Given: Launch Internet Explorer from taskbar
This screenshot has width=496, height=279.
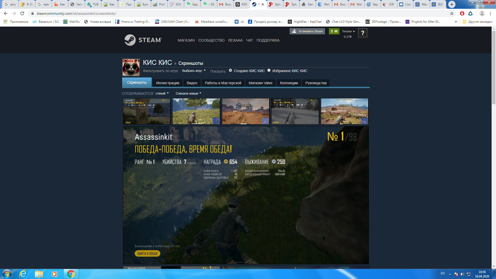Looking at the screenshot, I should [x=23, y=274].
